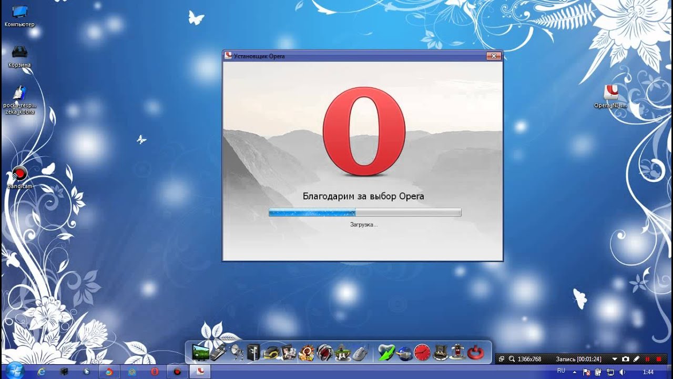Click the red Opera icon in taskbar

click(155, 372)
